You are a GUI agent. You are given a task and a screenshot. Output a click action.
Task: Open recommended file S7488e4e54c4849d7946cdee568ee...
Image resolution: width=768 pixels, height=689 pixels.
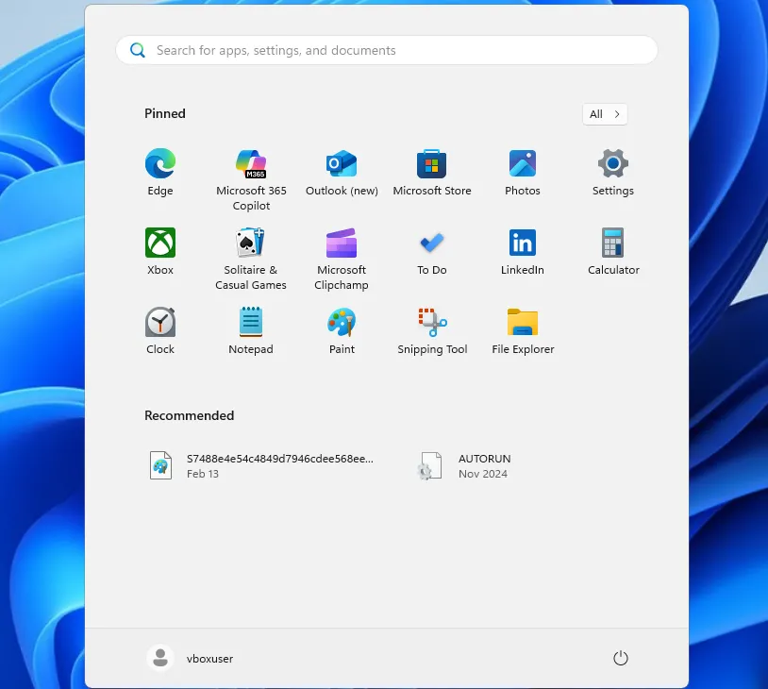tap(263, 465)
